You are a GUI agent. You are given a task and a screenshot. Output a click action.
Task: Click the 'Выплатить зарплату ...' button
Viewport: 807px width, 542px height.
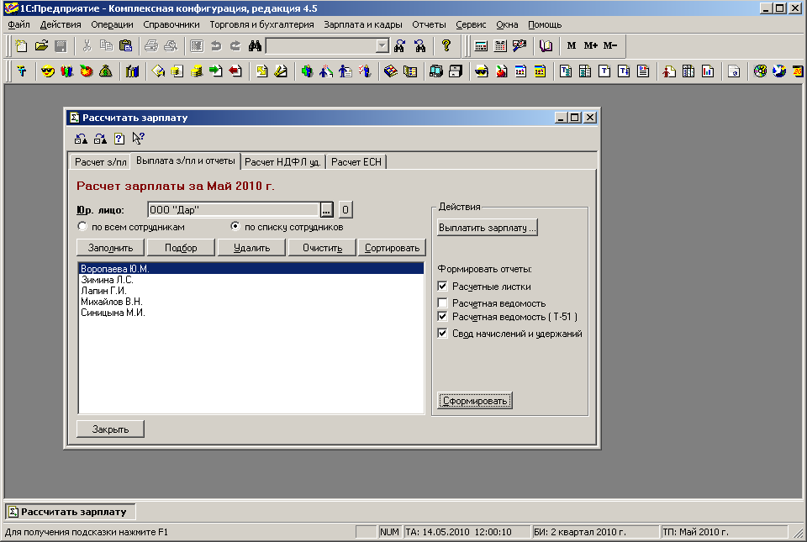(488, 228)
